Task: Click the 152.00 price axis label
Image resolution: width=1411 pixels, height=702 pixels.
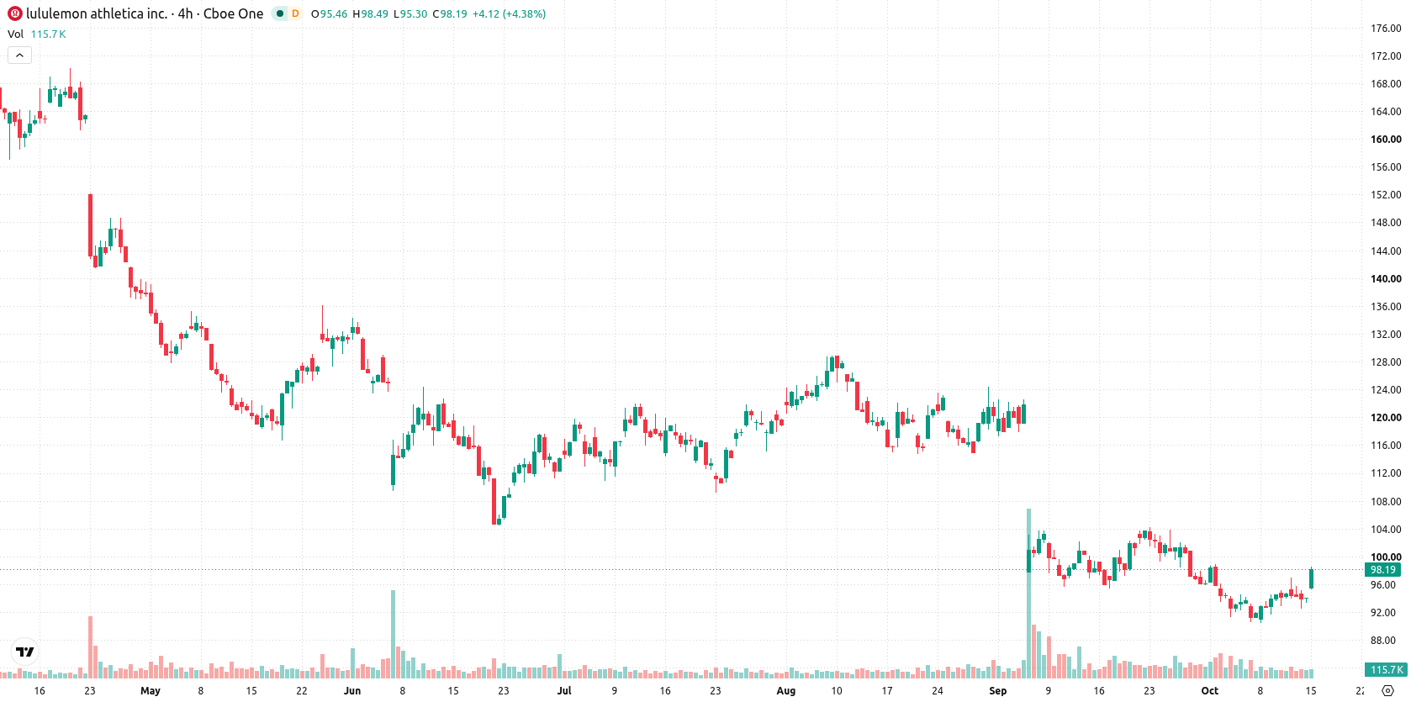Action: (x=1386, y=195)
